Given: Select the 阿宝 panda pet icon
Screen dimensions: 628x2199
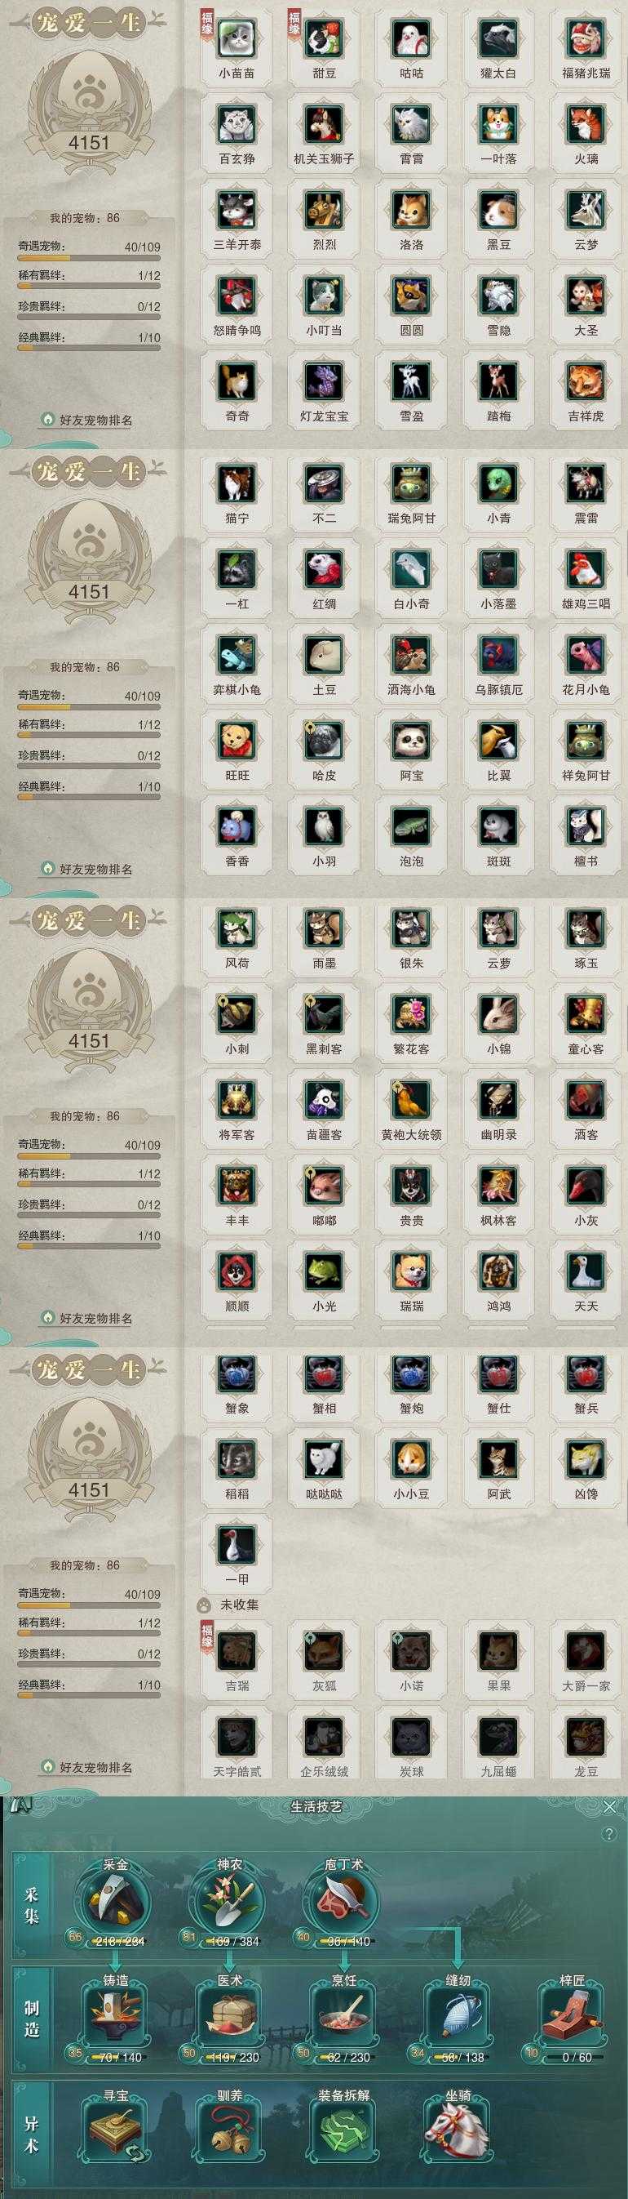Looking at the screenshot, I should (411, 740).
